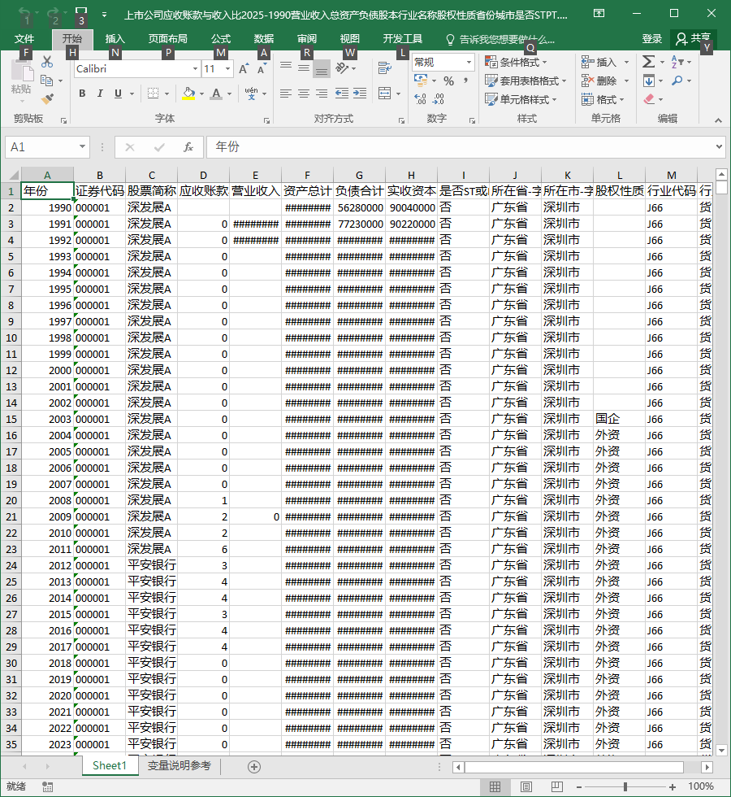This screenshot has width=731, height=797.
Task: Click the 条件格式 button
Action: pos(516,62)
